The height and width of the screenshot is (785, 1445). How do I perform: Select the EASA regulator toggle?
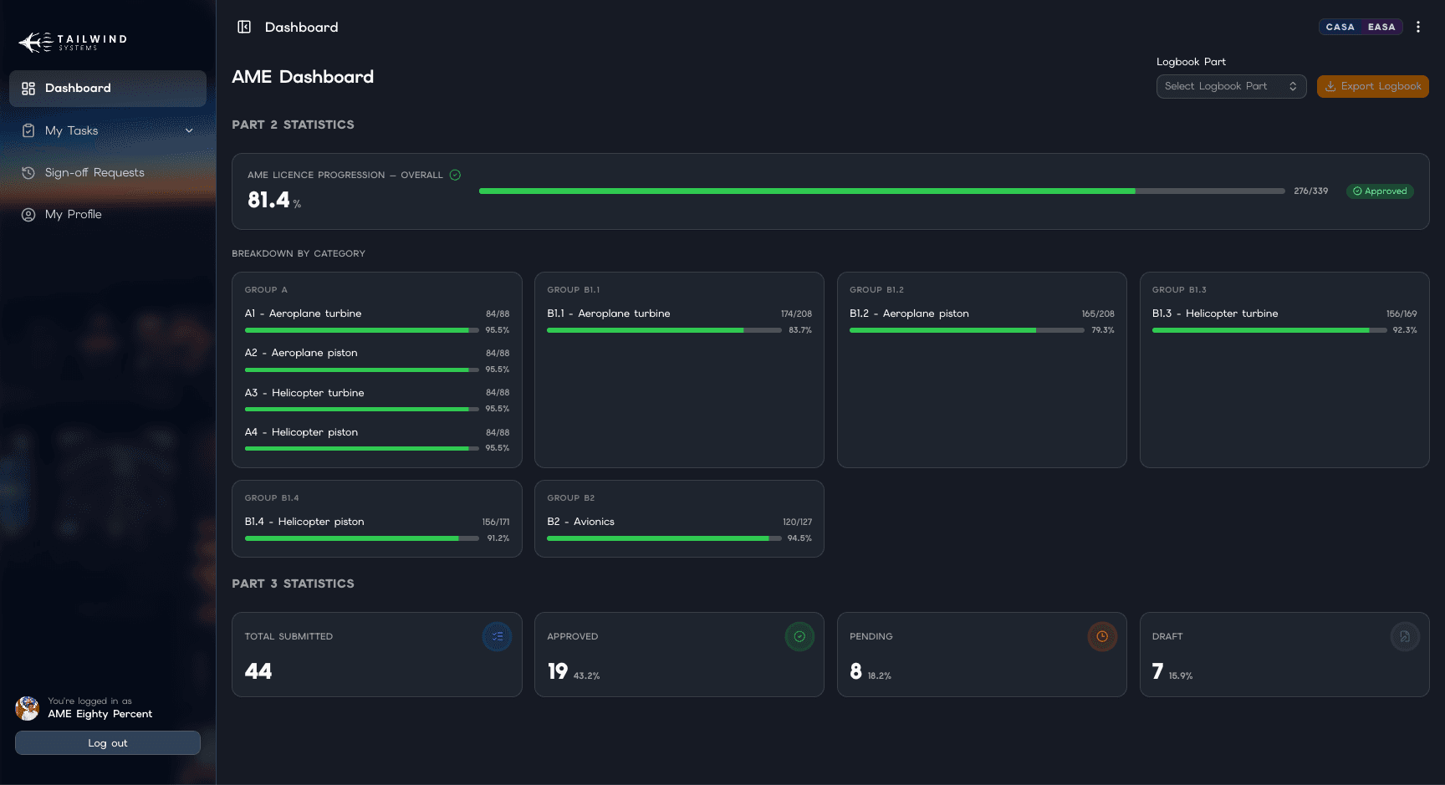point(1381,27)
